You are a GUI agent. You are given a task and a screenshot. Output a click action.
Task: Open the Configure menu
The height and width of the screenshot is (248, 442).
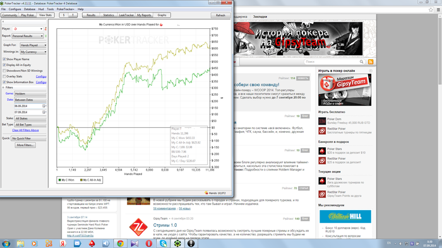(x=15, y=9)
